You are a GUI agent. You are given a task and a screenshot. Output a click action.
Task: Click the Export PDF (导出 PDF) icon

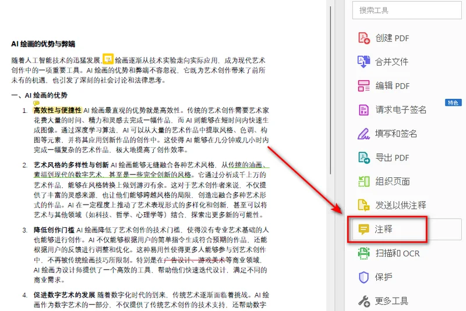point(363,158)
